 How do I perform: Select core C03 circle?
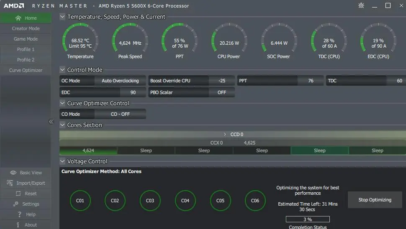coord(150,201)
